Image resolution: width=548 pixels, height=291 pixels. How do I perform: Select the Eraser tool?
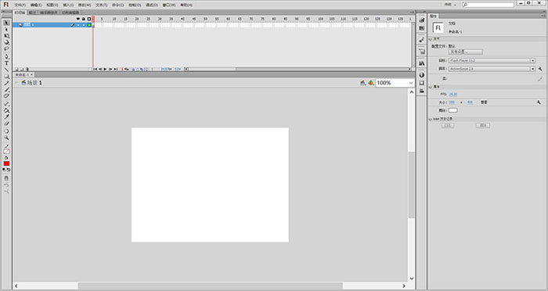6,124
